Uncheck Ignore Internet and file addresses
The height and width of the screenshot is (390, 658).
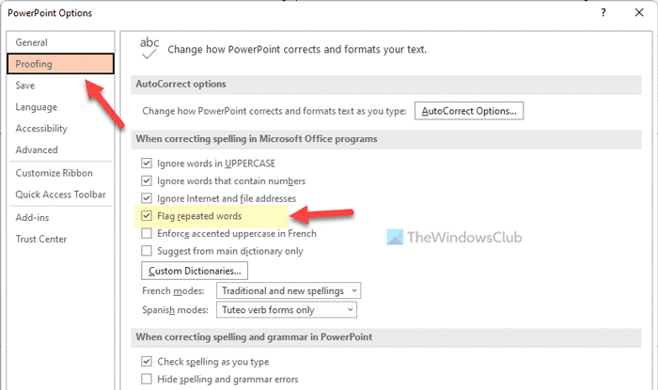147,198
